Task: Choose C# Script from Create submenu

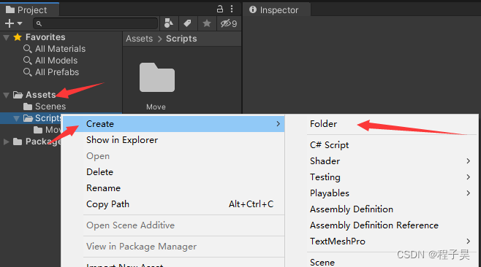Action: pyautogui.click(x=329, y=145)
